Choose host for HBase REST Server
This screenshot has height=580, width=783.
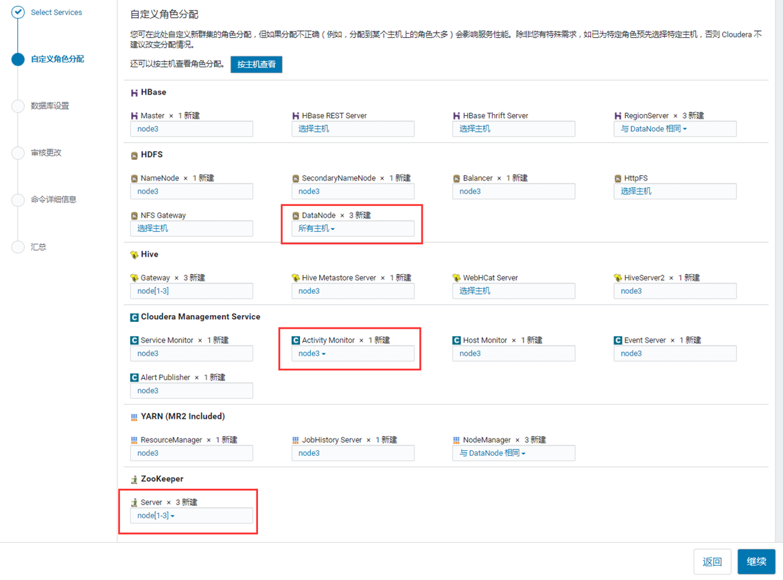coord(353,129)
